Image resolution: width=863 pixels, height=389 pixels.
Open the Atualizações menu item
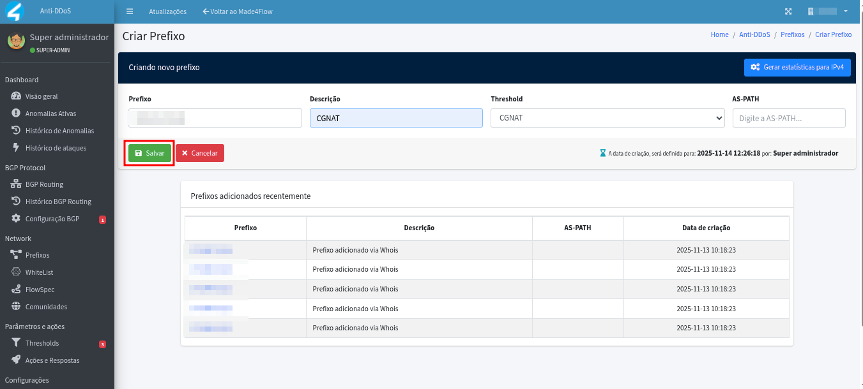tap(167, 11)
